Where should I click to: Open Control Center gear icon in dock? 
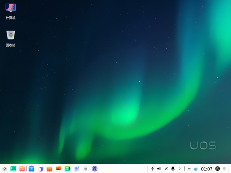click(95, 169)
